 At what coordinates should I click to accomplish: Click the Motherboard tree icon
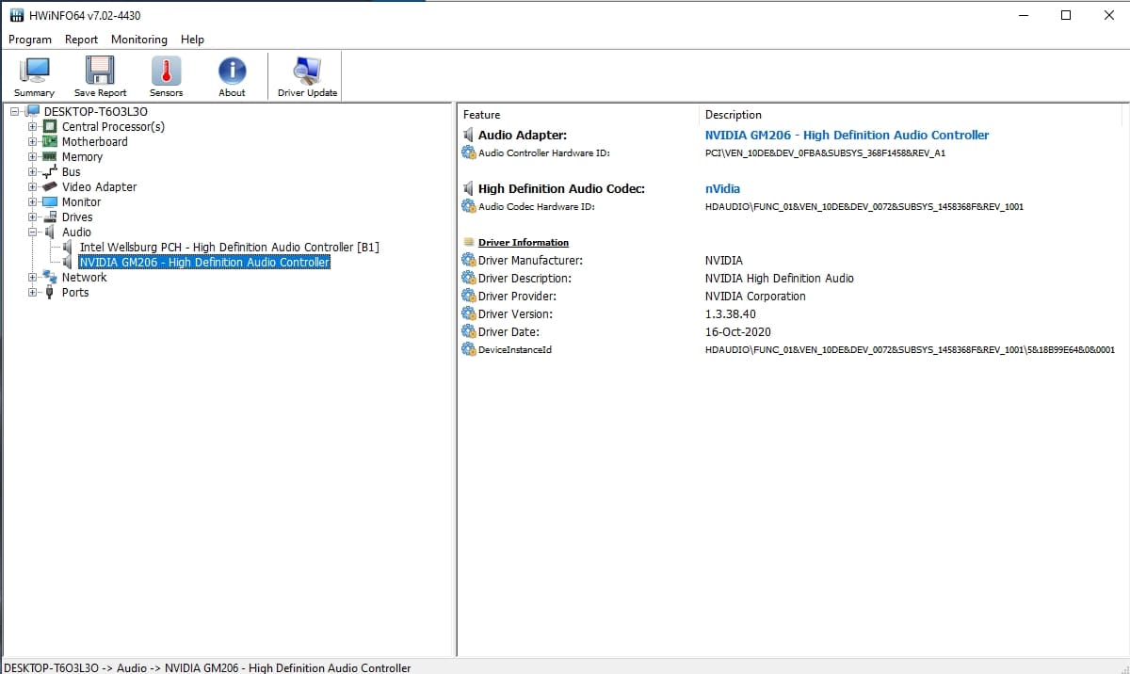51,141
